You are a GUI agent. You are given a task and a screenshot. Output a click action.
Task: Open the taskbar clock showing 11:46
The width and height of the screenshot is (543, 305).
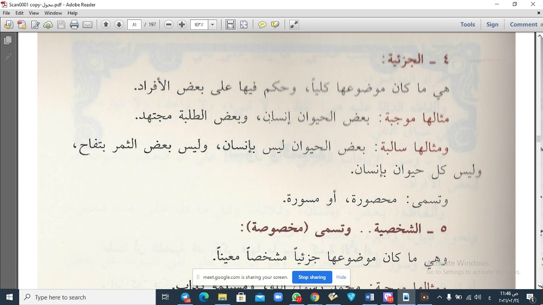coord(509,297)
